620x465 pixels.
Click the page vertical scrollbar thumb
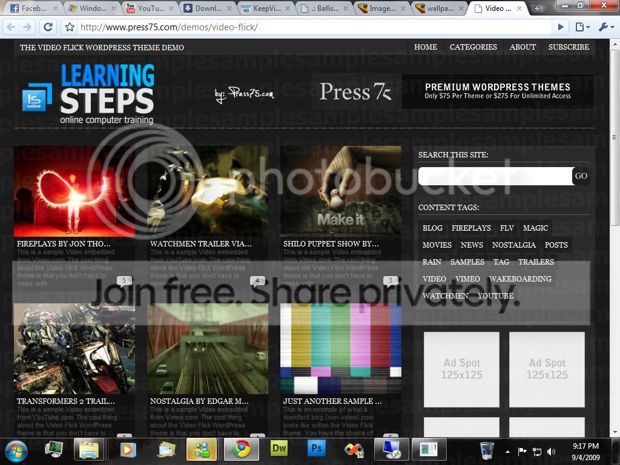click(615, 137)
